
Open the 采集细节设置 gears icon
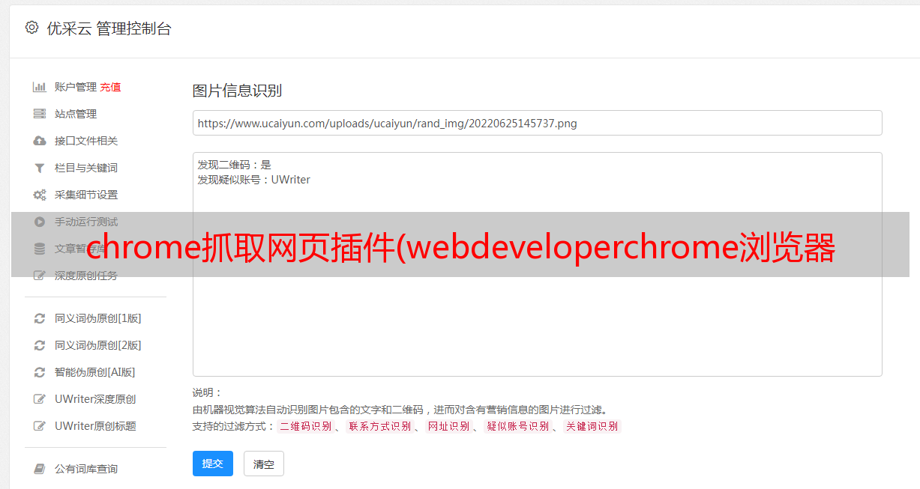tap(40, 195)
